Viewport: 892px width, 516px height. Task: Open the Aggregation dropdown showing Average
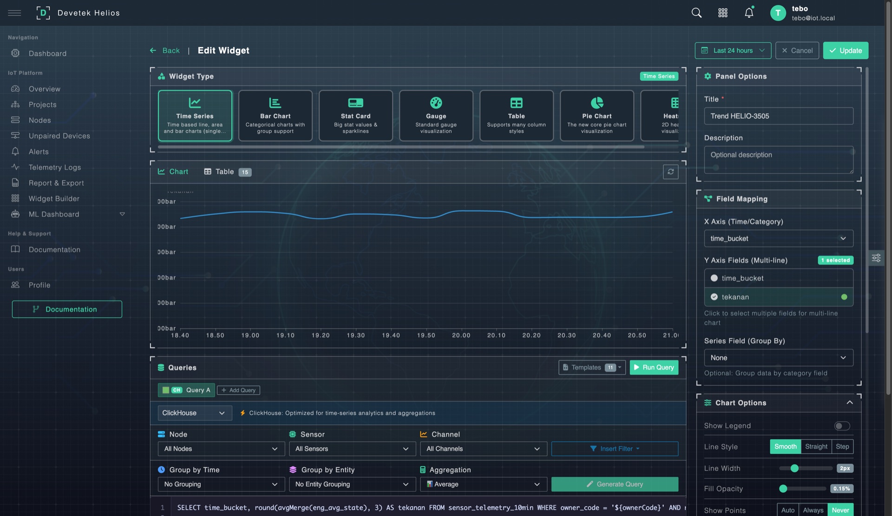(x=483, y=484)
